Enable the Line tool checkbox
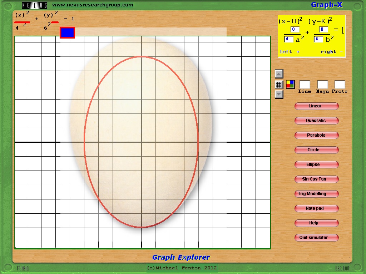 point(305,85)
